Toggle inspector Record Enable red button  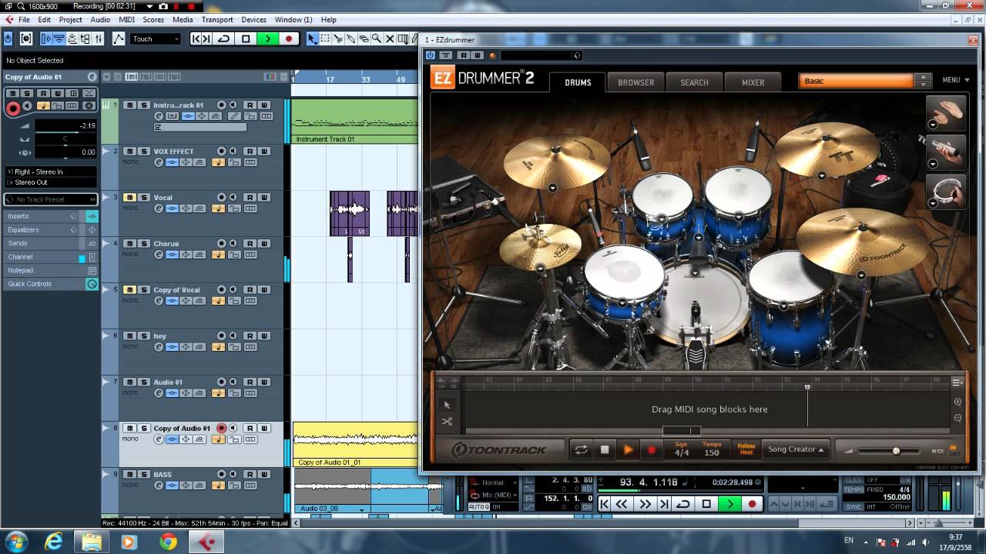click(x=13, y=109)
